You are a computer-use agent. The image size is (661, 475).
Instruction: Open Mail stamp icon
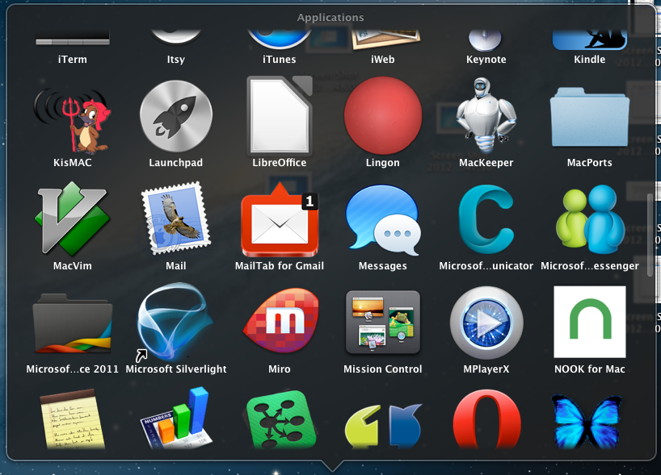click(x=176, y=218)
